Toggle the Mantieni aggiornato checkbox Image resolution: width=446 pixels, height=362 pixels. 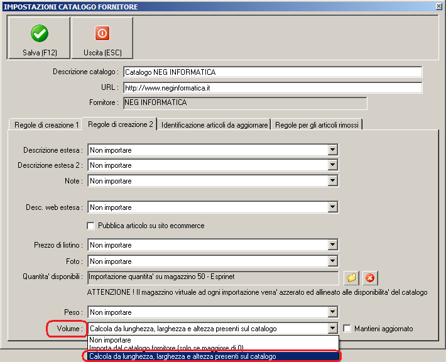347,329
